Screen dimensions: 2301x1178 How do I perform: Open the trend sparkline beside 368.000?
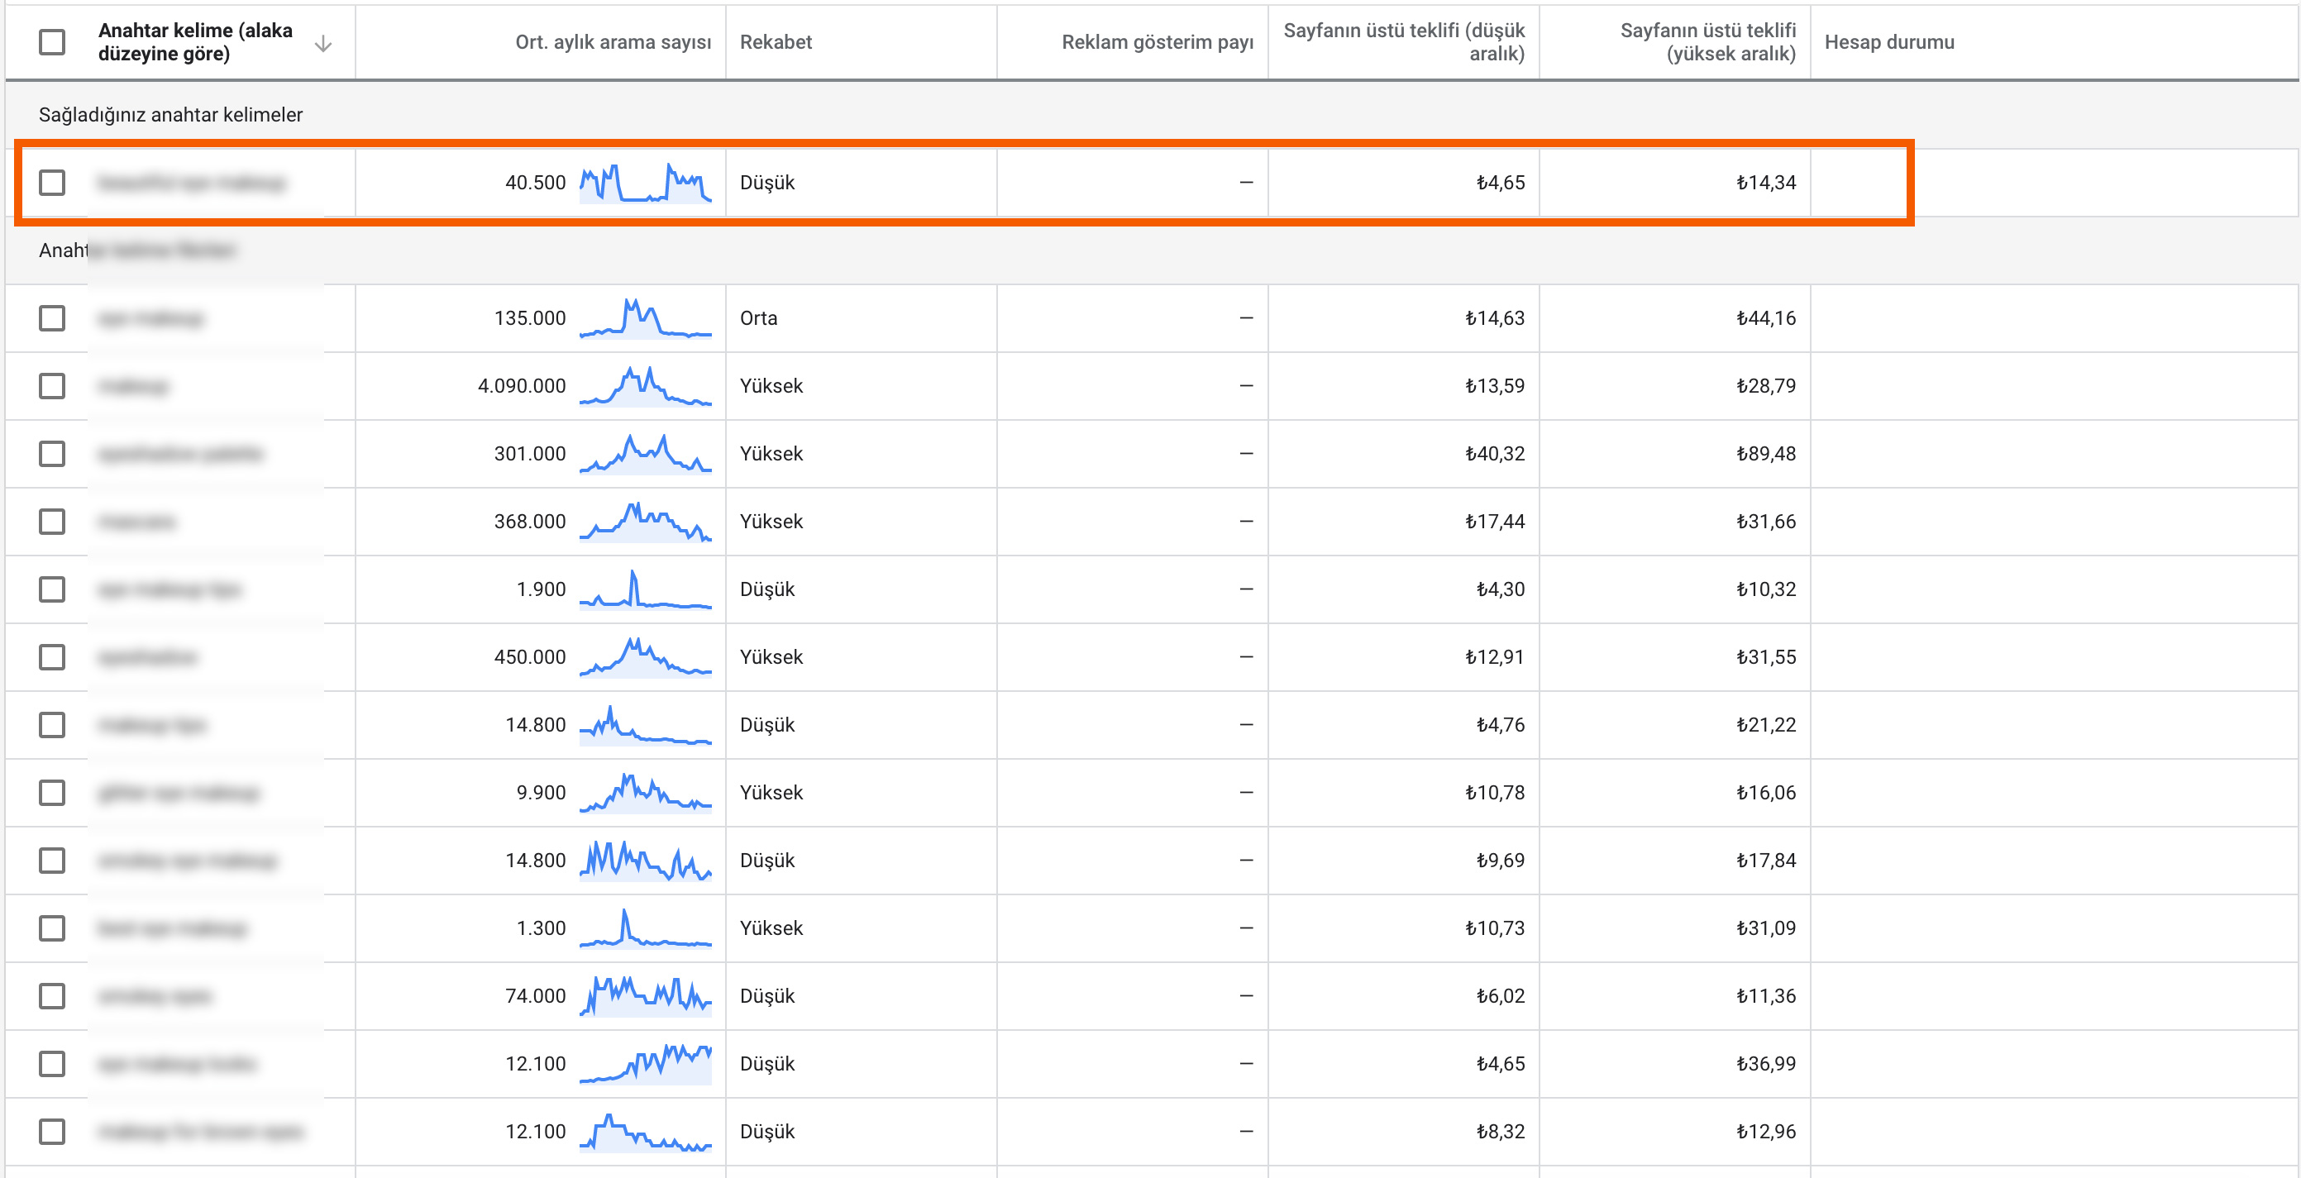(x=645, y=522)
